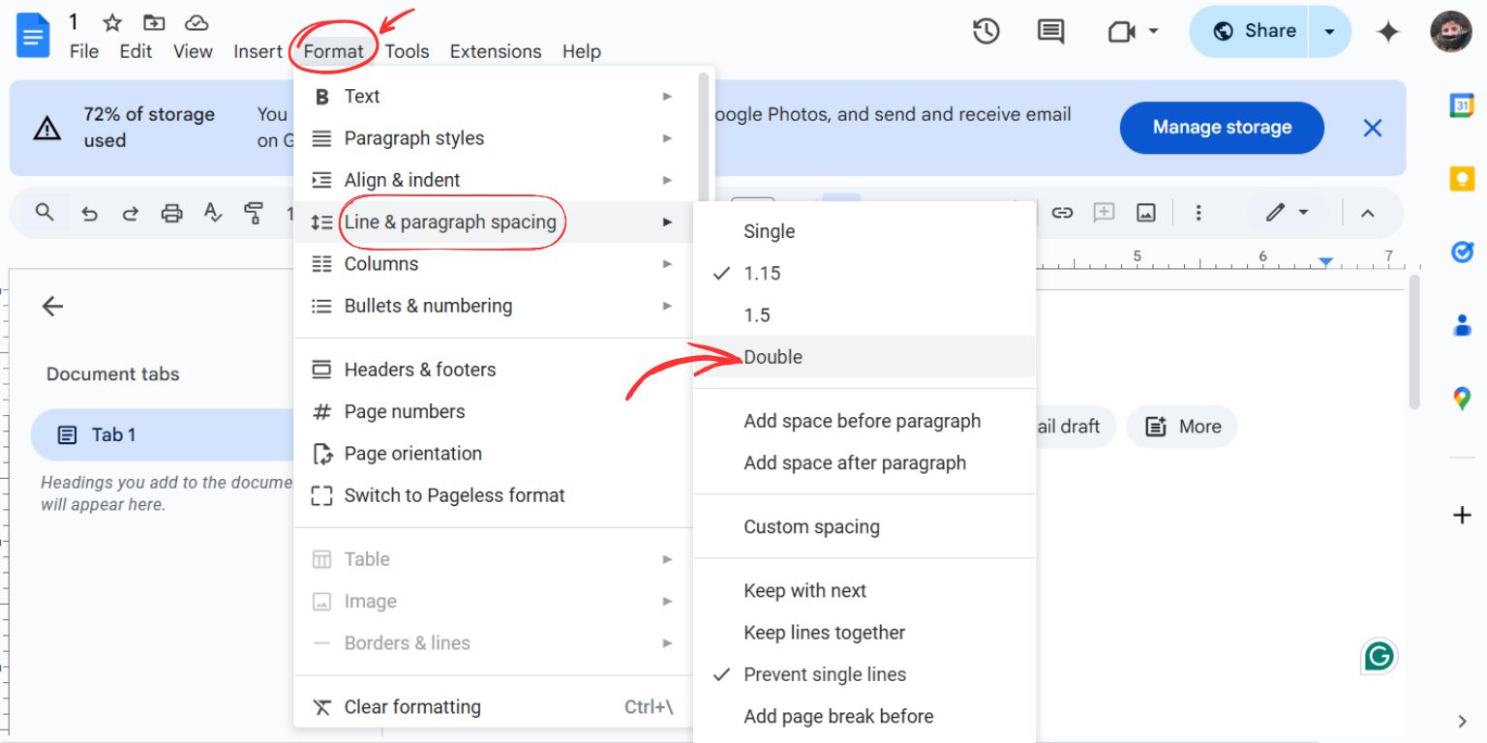
Task: Print the document
Action: click(171, 214)
